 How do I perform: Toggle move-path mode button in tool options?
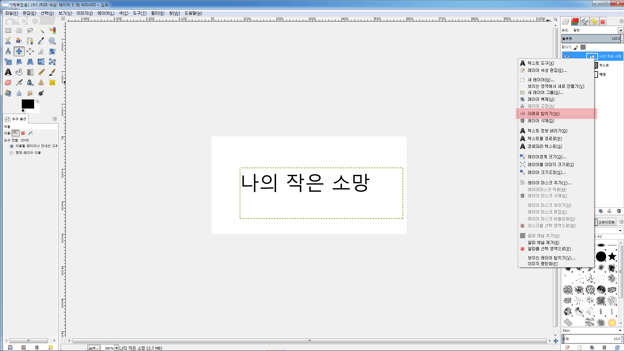pos(30,133)
